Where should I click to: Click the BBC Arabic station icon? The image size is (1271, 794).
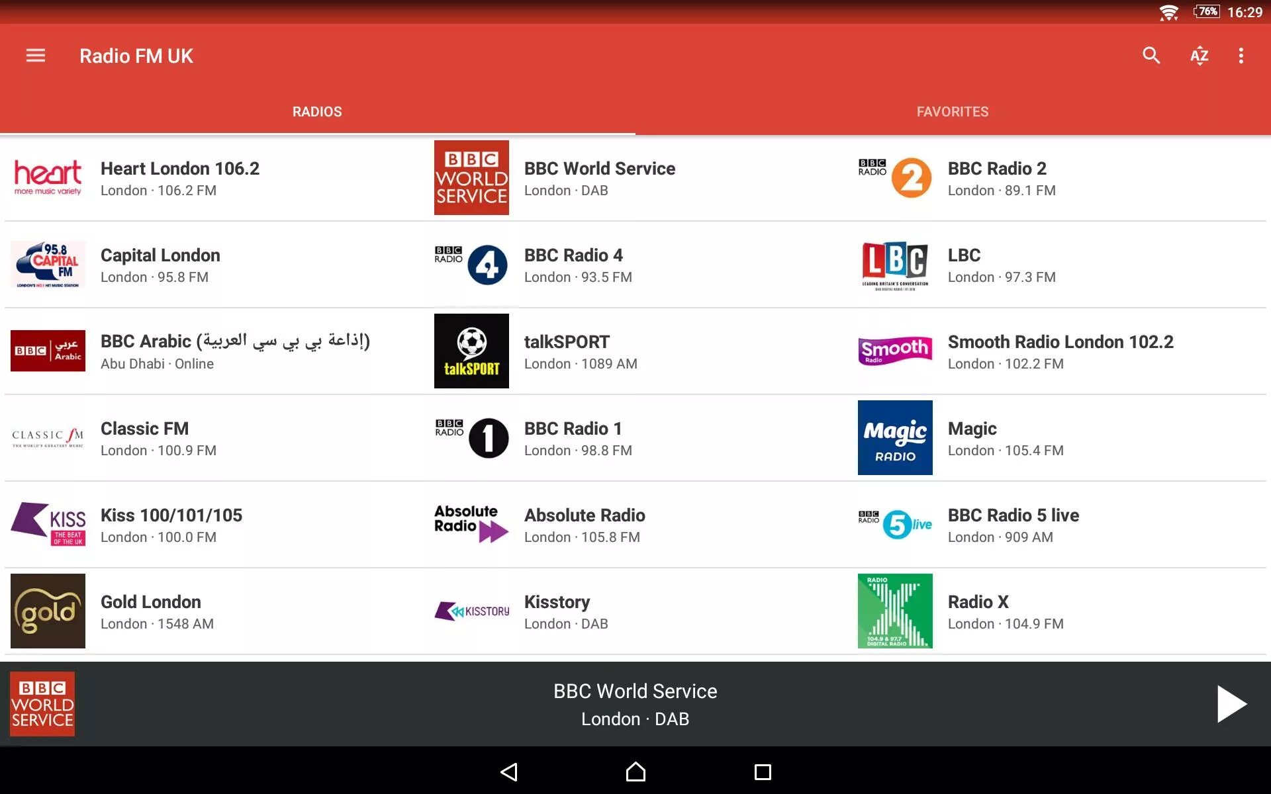click(48, 350)
